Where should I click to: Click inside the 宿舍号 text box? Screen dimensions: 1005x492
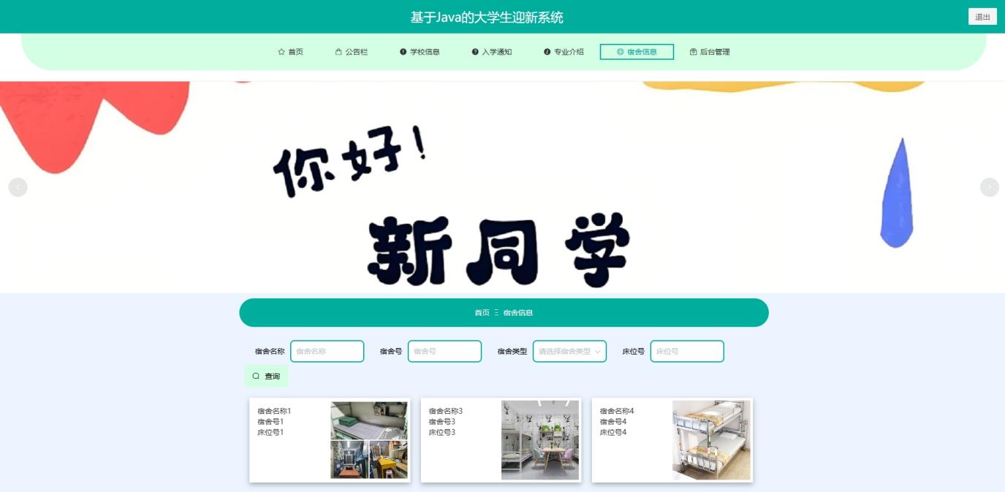point(444,351)
